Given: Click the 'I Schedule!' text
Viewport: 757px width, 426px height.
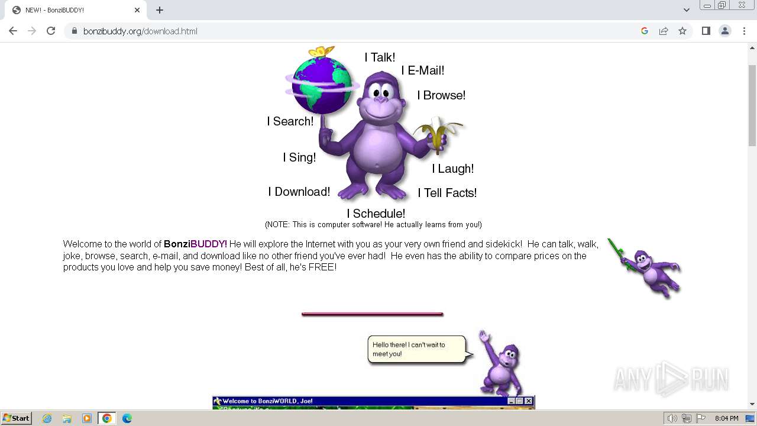Looking at the screenshot, I should (376, 214).
